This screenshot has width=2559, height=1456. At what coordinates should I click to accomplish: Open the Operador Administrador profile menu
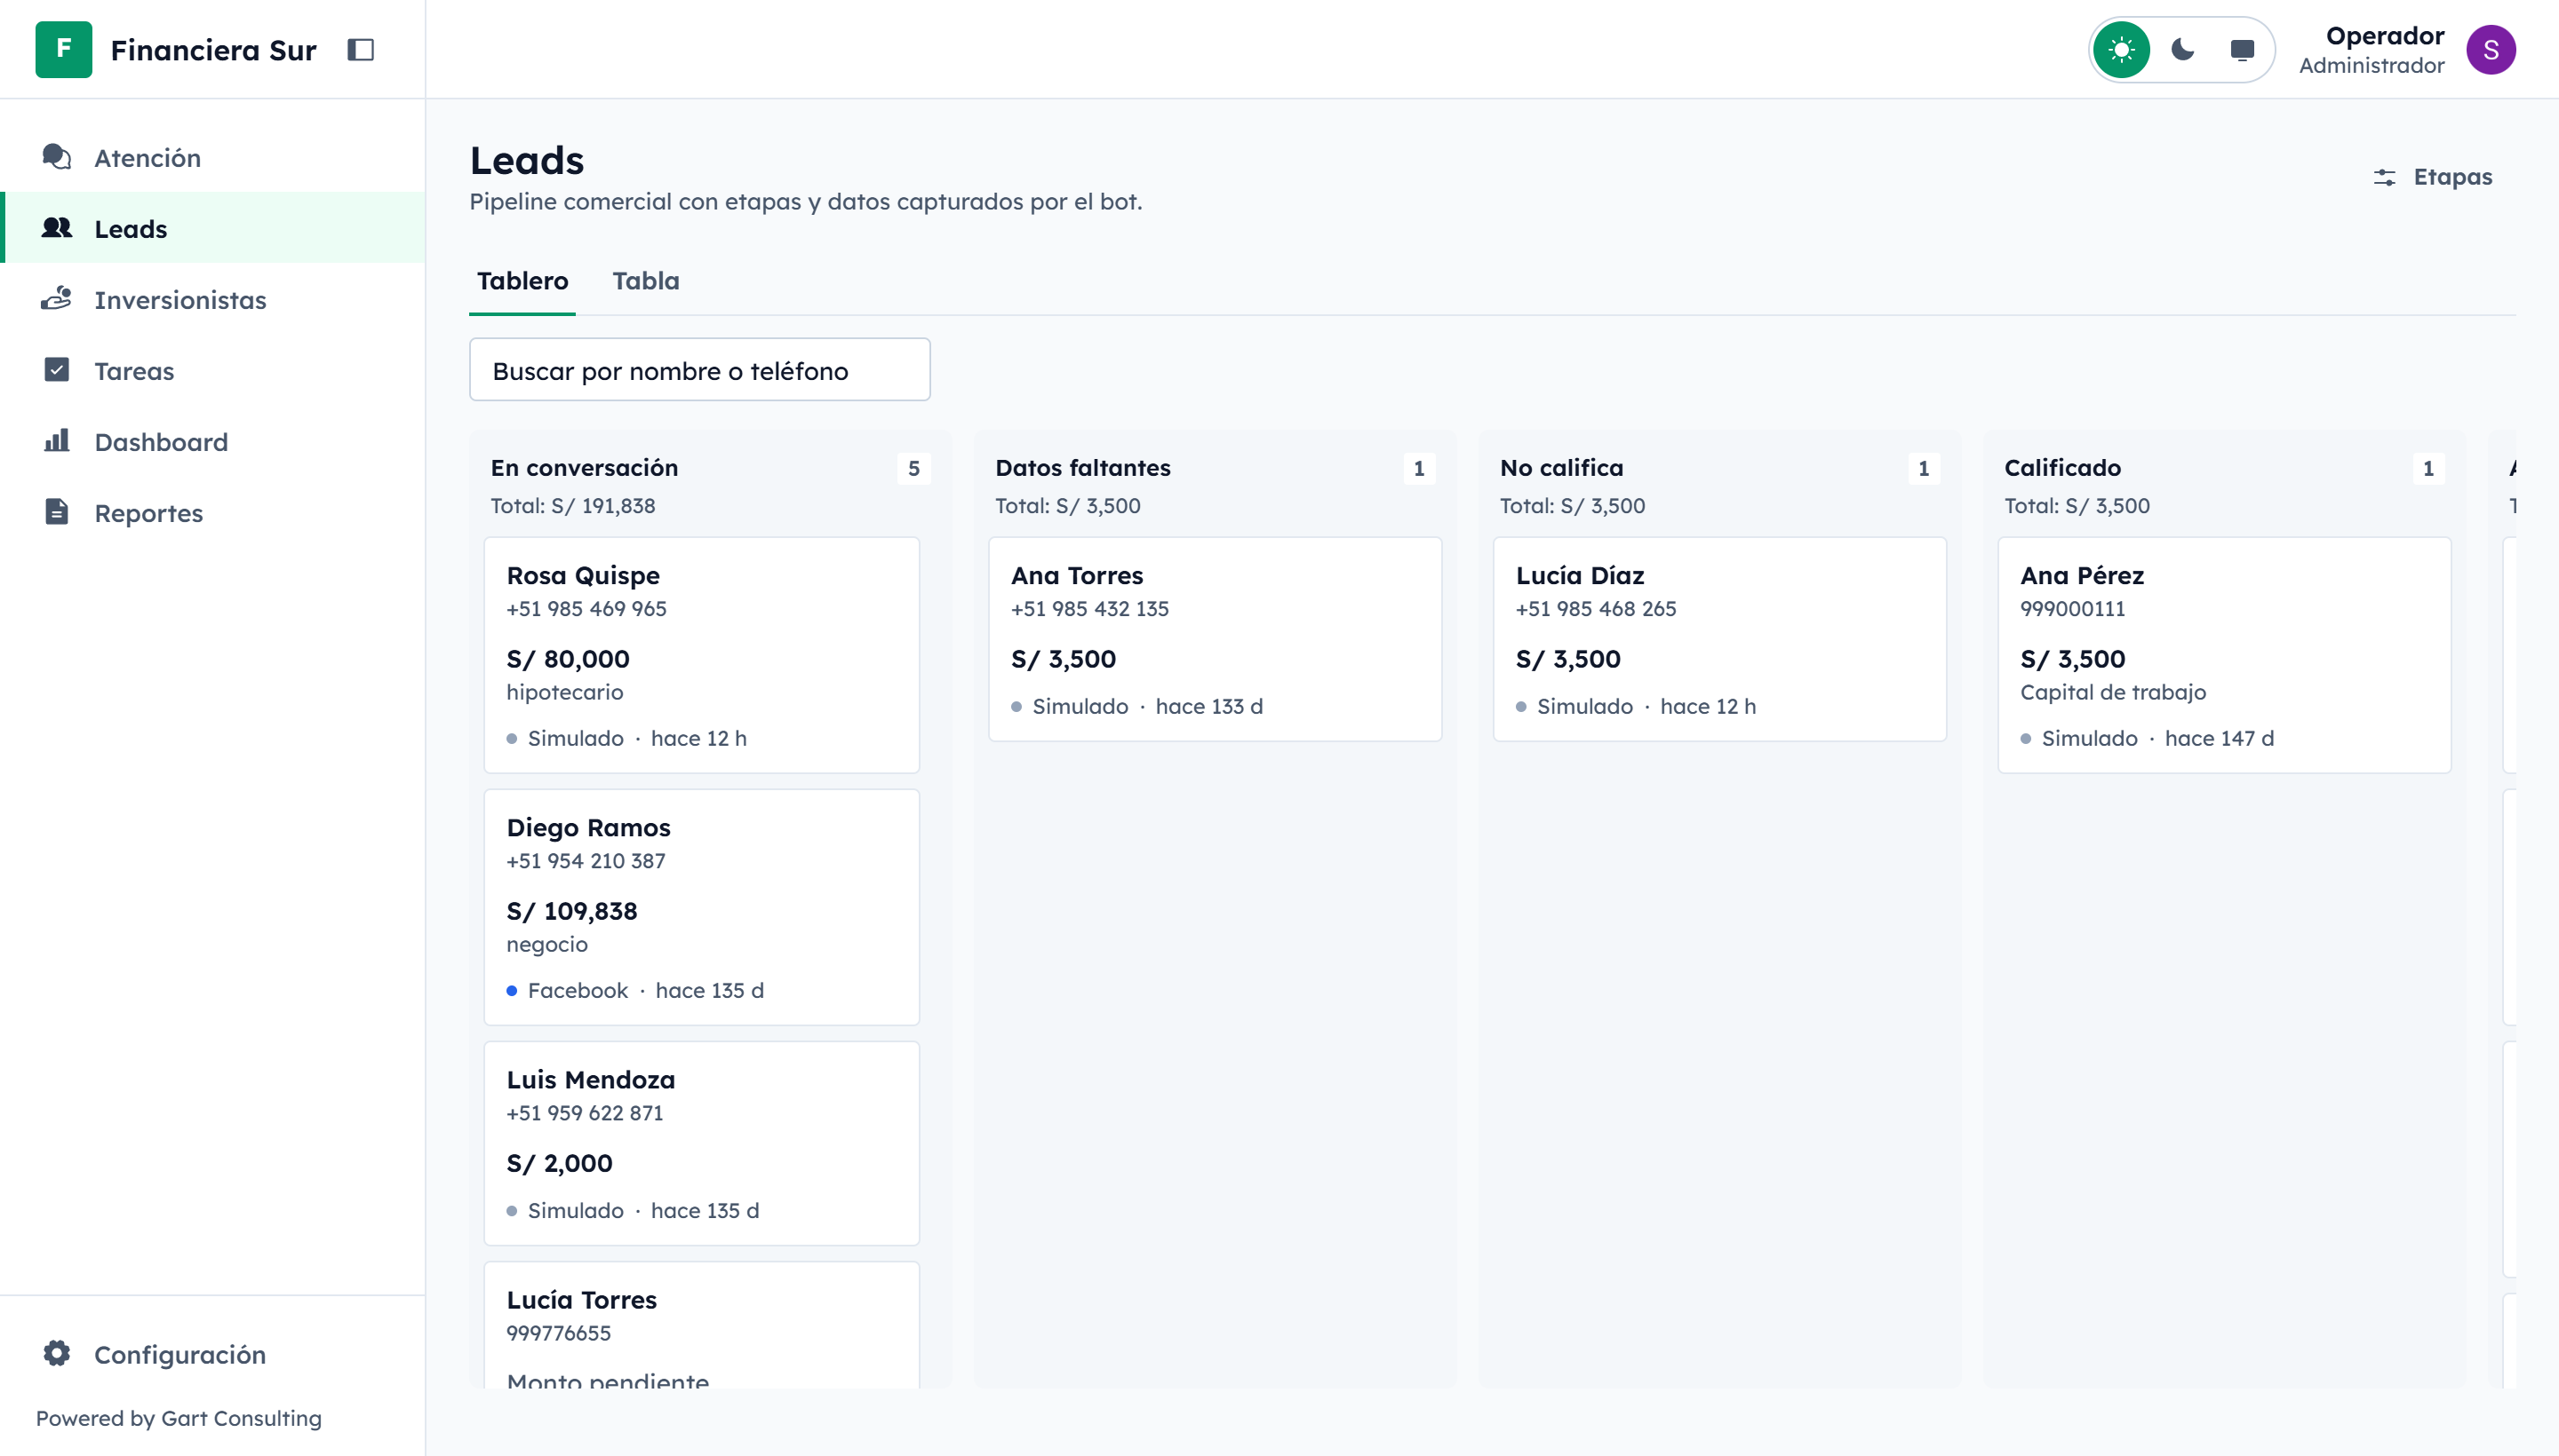coord(2407,49)
